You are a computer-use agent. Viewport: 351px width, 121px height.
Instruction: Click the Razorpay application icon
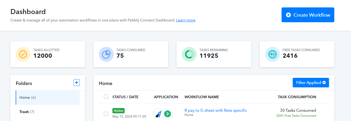pos(159,114)
